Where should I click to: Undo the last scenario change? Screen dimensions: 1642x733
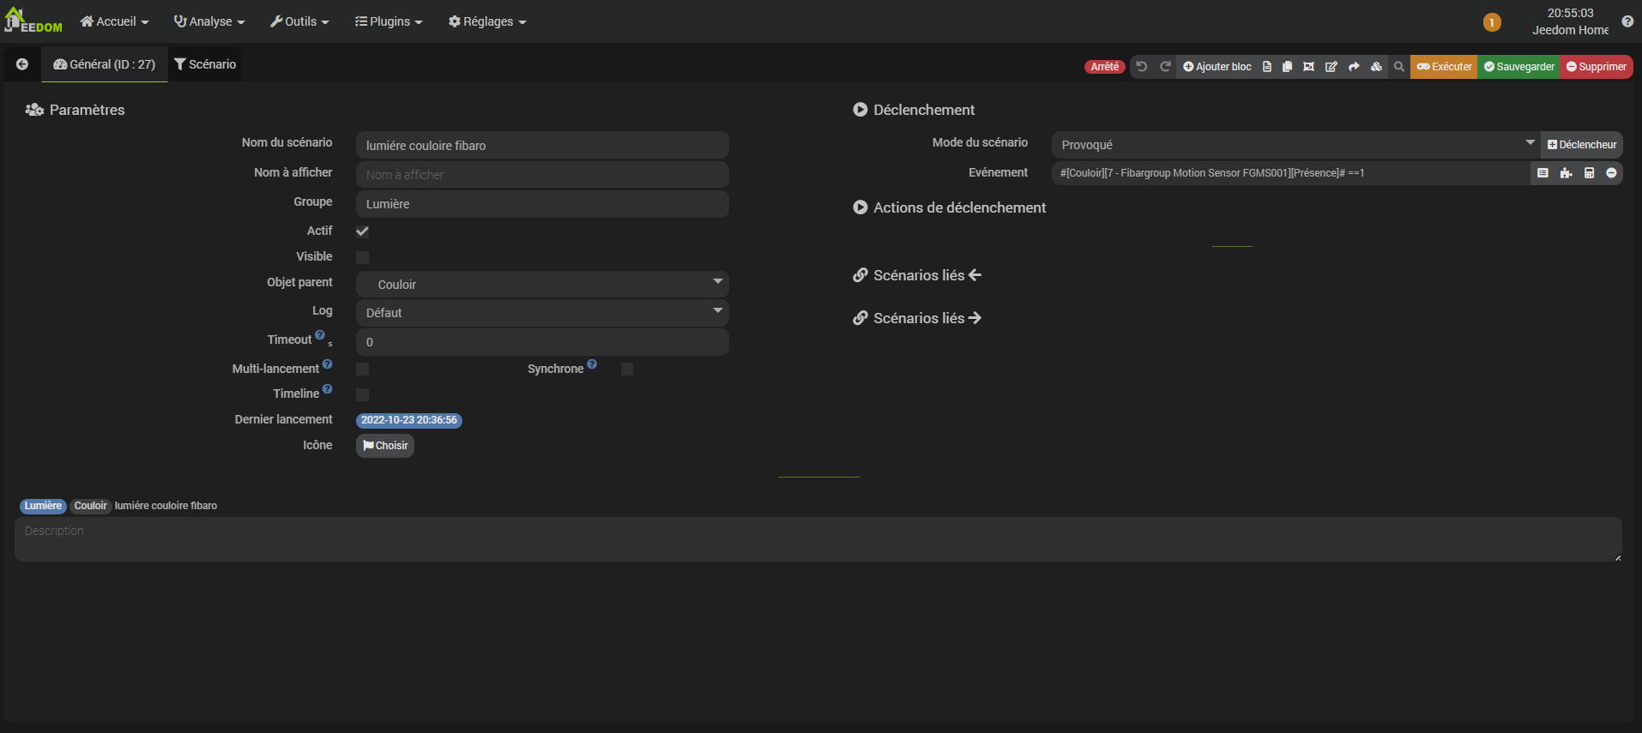[1142, 67]
